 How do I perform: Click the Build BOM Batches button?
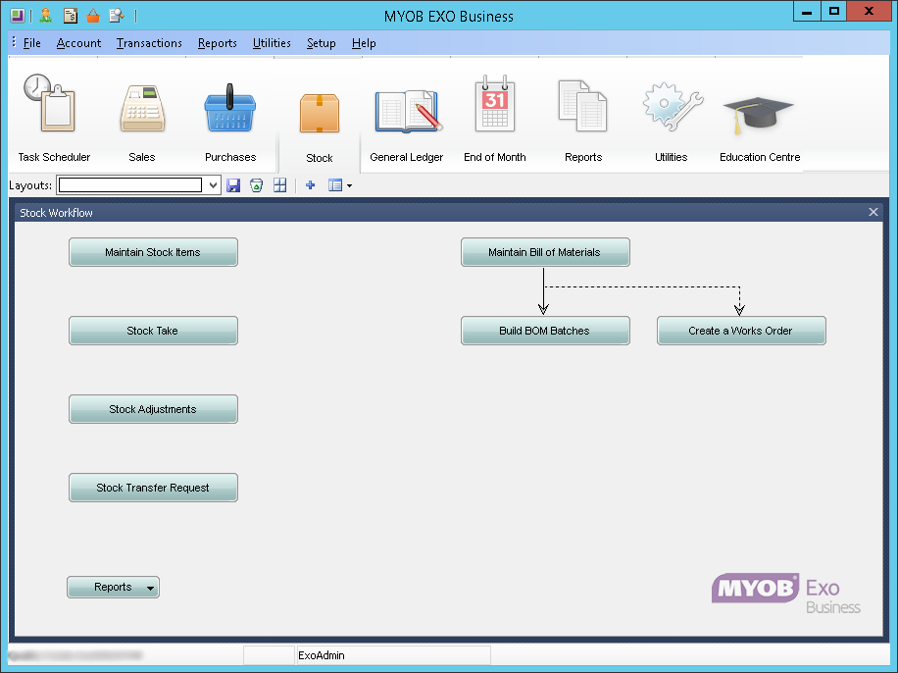[x=545, y=331]
